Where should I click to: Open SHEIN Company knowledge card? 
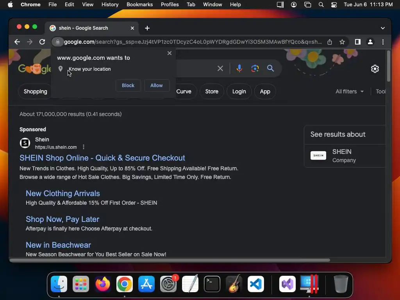(345, 155)
